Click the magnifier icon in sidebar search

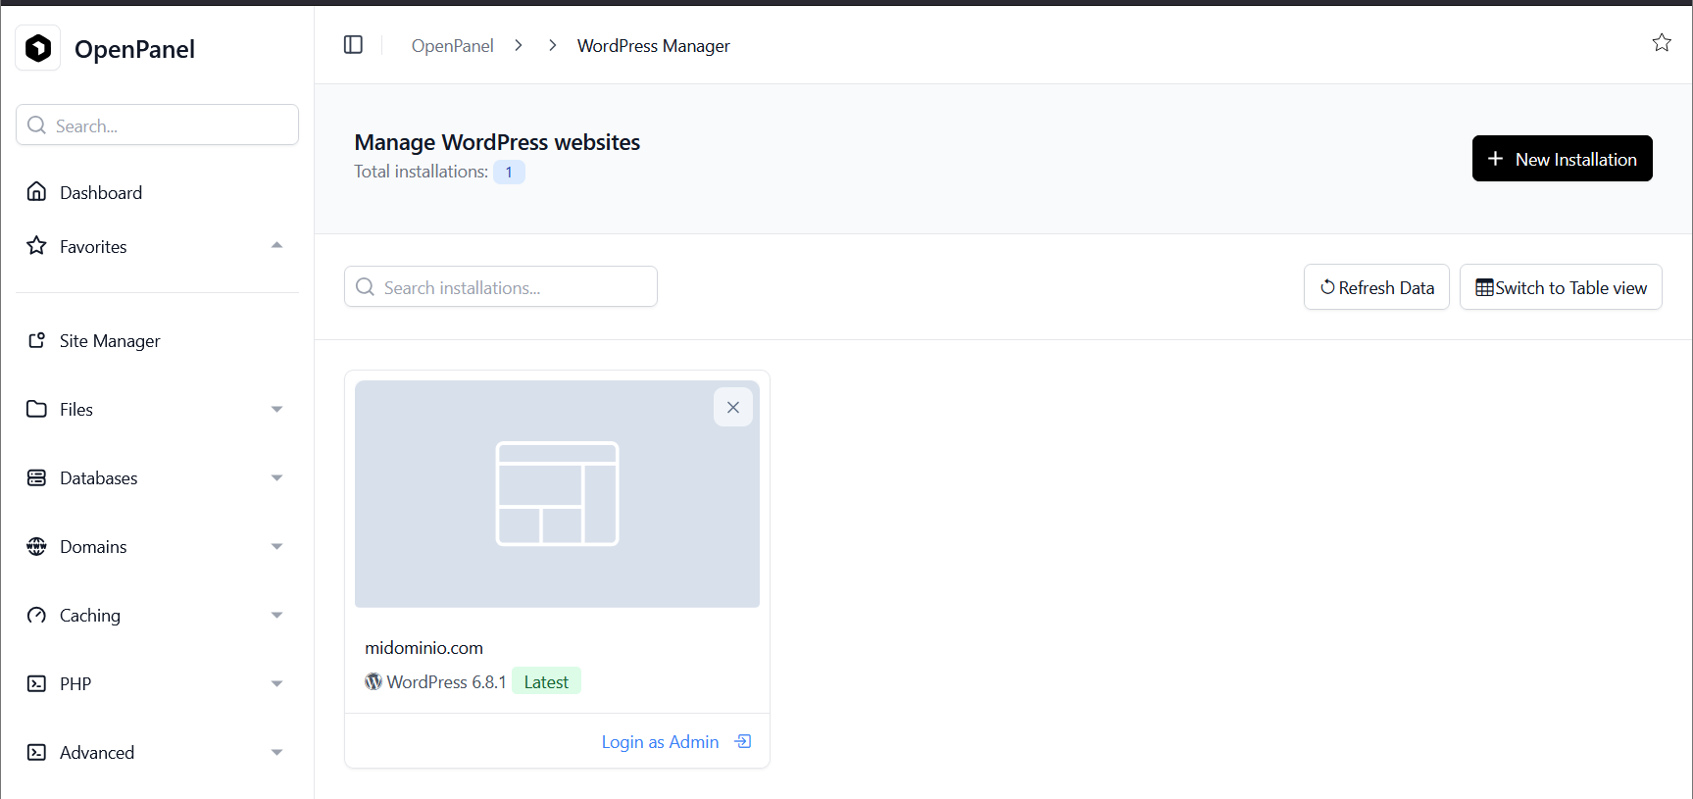[37, 125]
